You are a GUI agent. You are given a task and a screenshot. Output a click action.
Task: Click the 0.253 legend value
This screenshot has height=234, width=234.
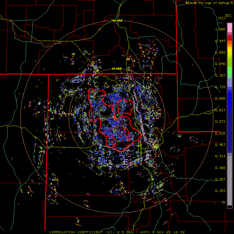220,191
